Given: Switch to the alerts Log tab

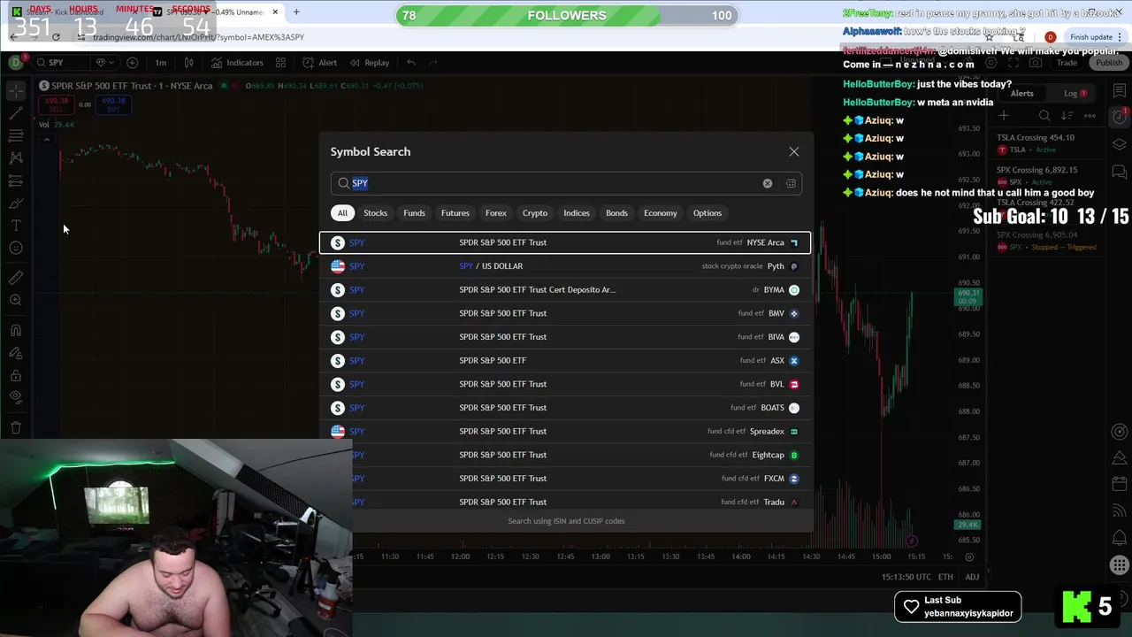Looking at the screenshot, I should [x=1074, y=94].
